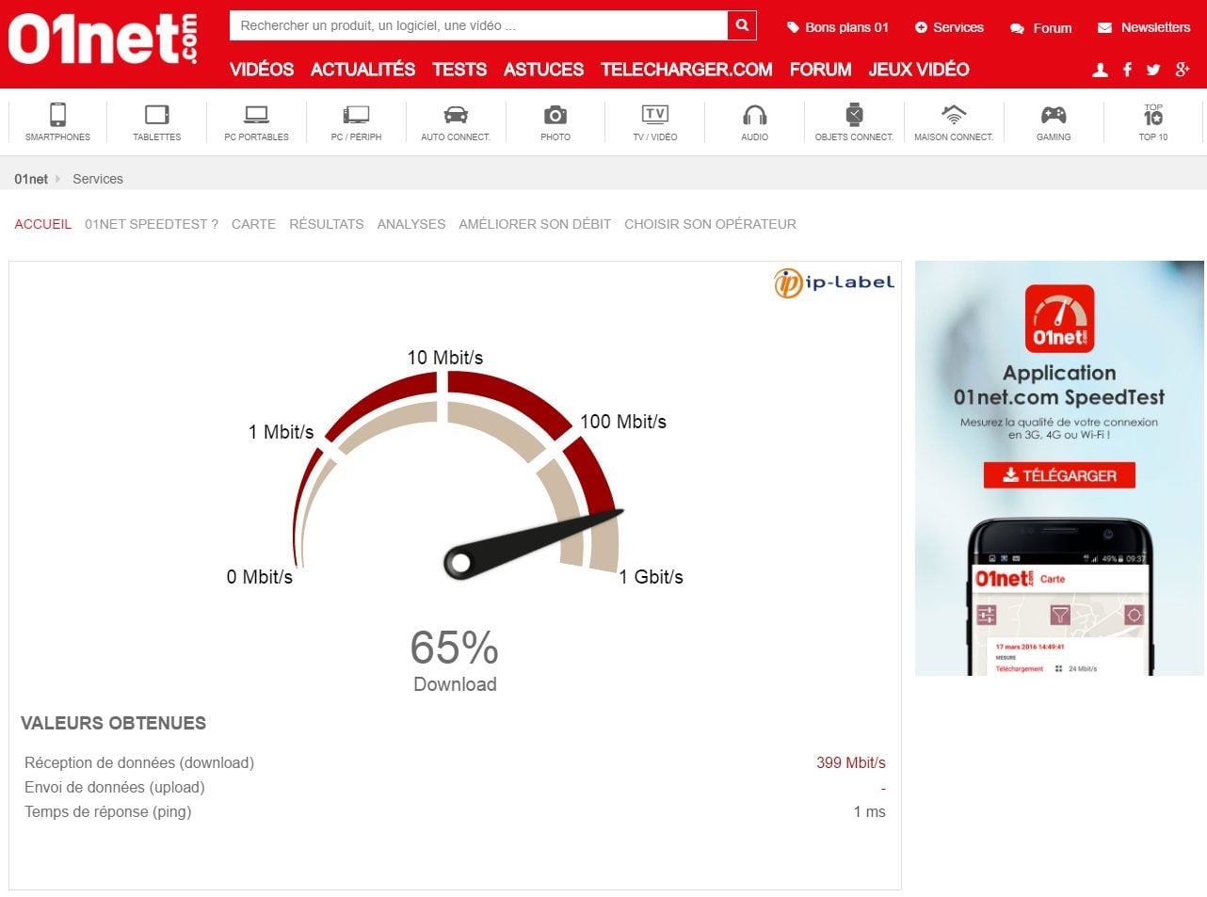Open the Facebook social icon
The width and height of the screenshot is (1207, 897).
(1127, 70)
